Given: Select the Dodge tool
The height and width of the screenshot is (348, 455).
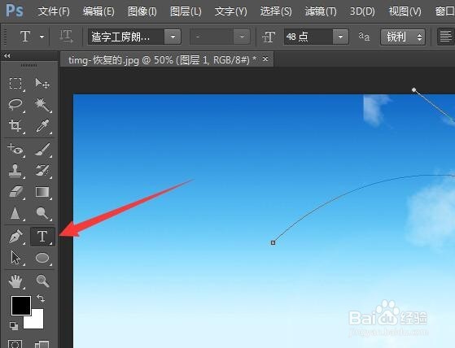Looking at the screenshot, I should point(42,213).
